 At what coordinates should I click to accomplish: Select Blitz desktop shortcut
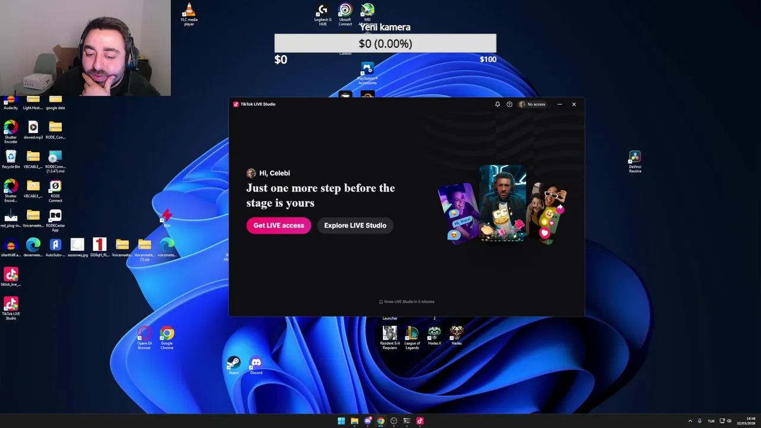point(166,218)
